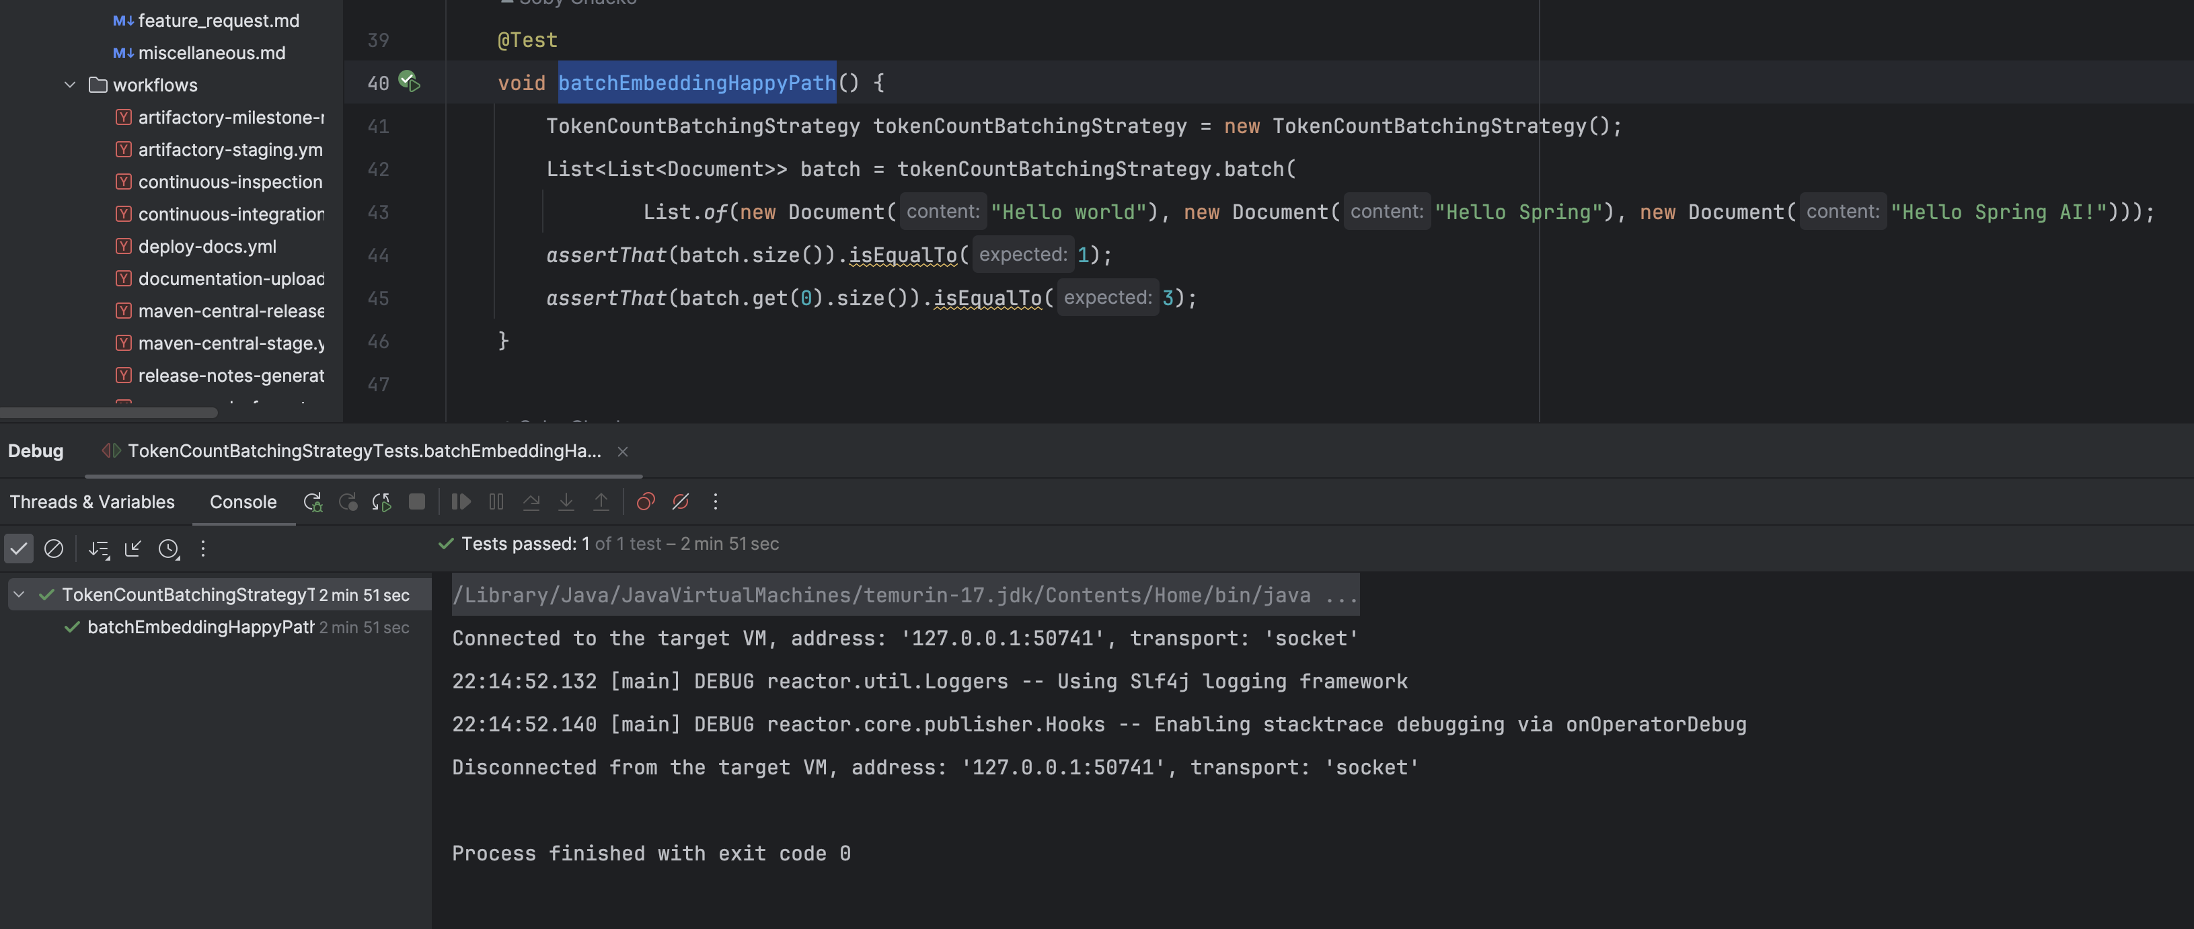
Task: Click the Step Out up-arrow icon
Action: click(601, 502)
